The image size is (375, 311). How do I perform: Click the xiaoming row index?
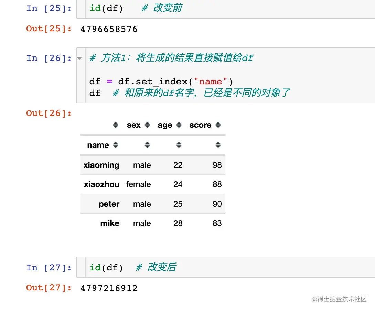click(x=101, y=165)
